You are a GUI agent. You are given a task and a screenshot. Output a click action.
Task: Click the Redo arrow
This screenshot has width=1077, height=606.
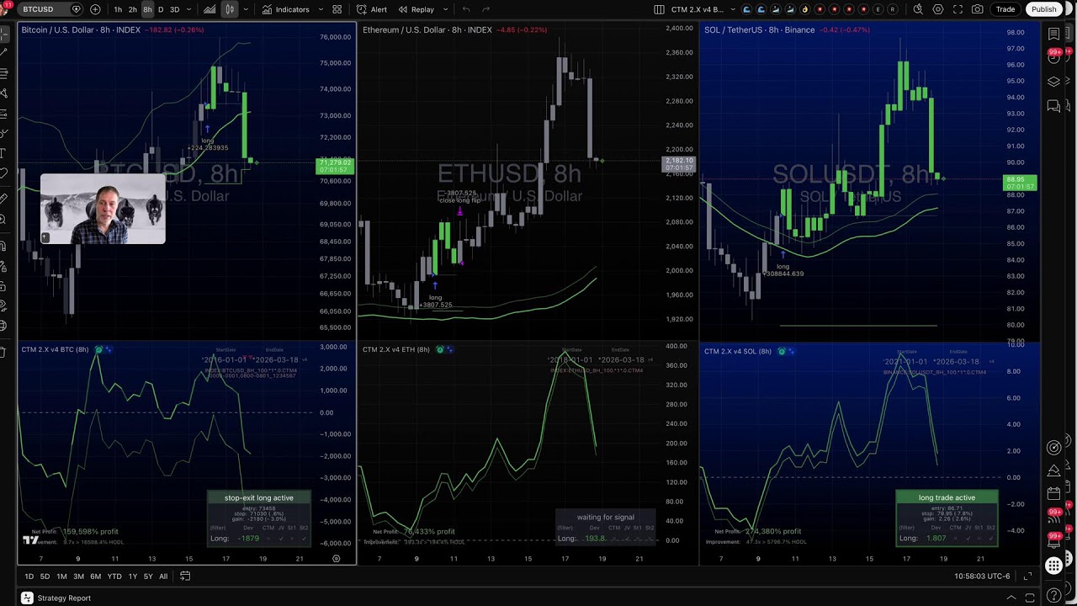(x=486, y=9)
